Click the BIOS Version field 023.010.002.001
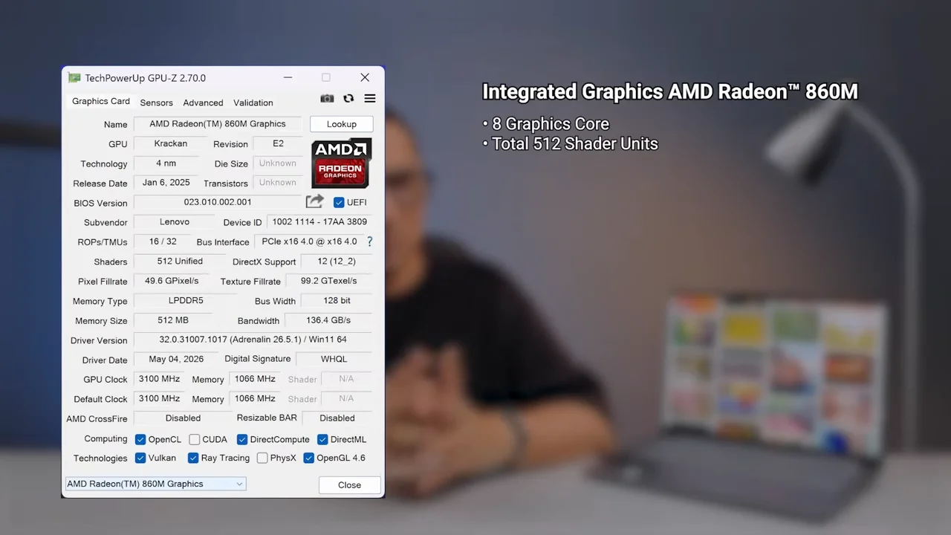Screen dimensions: 951x535 pos(218,202)
